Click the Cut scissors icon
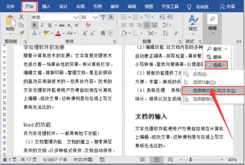This screenshot has width=245, height=165. click(21, 17)
